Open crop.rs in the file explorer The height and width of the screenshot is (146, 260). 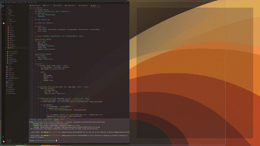[x=11, y=33]
